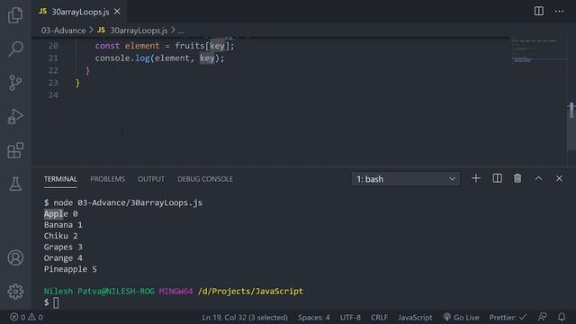The image size is (576, 324).
Task: Open the Manage gear icon
Action: (15, 292)
